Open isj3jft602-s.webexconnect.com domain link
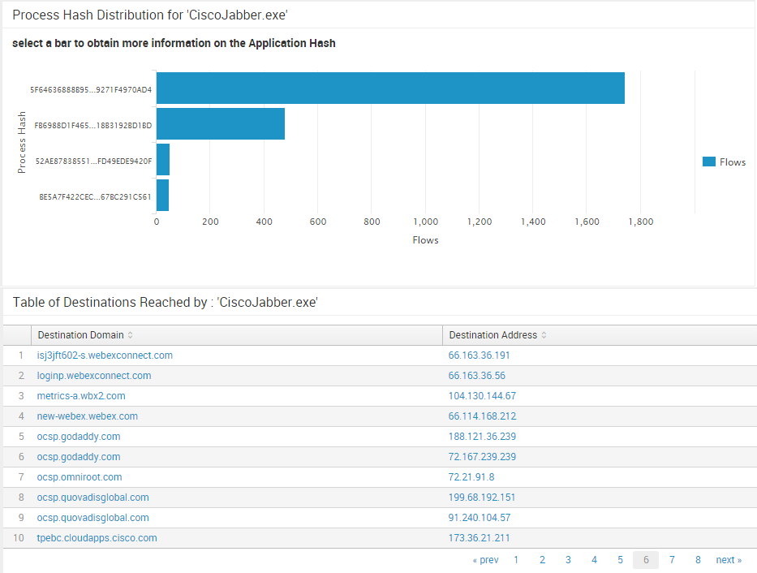757x573 pixels. pos(105,355)
